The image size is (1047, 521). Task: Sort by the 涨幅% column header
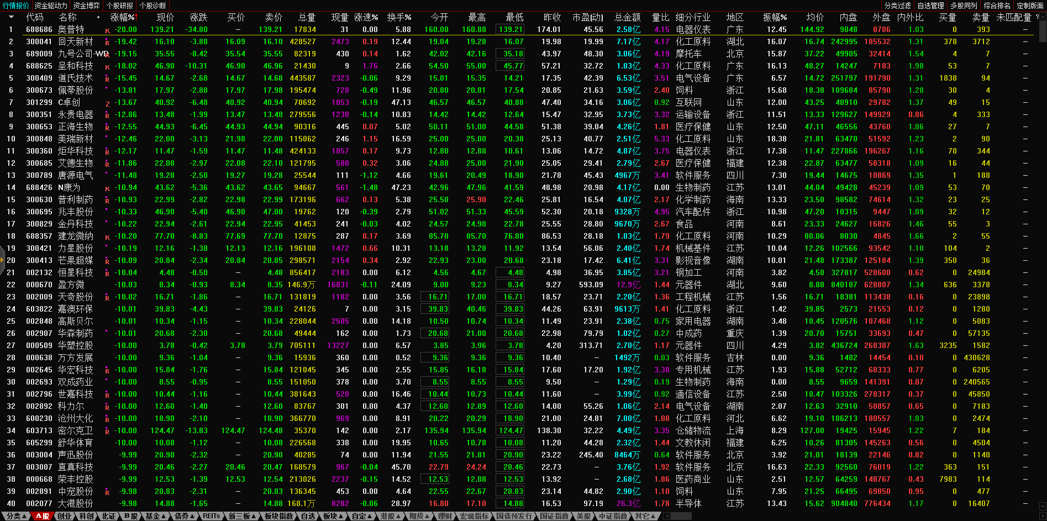[x=123, y=17]
